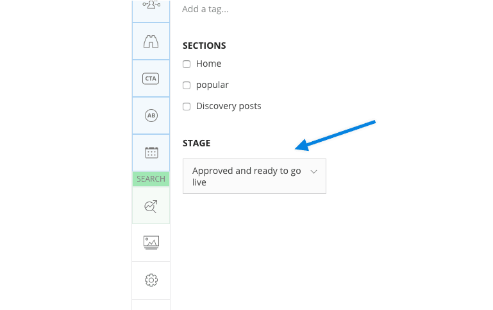
Task: Open the AB testing panel
Action: [x=151, y=116]
